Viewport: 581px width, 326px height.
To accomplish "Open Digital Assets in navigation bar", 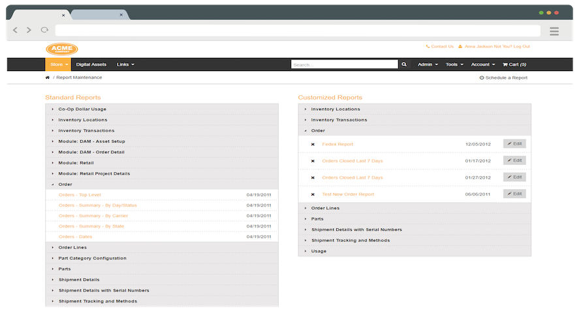I will [x=91, y=65].
